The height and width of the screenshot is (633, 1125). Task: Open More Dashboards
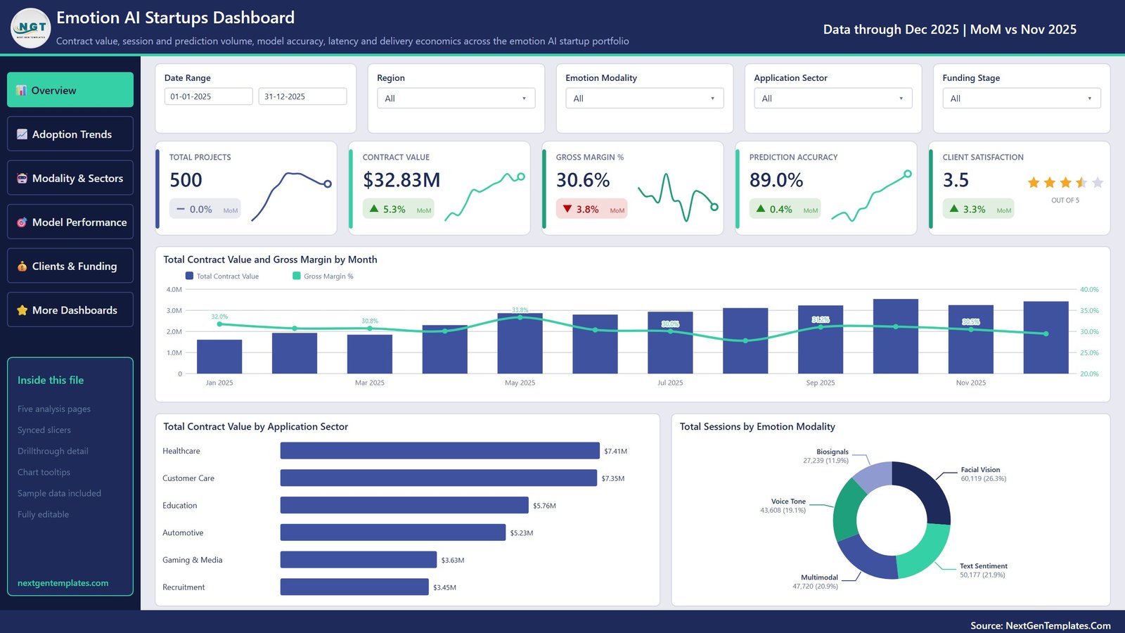click(x=70, y=309)
